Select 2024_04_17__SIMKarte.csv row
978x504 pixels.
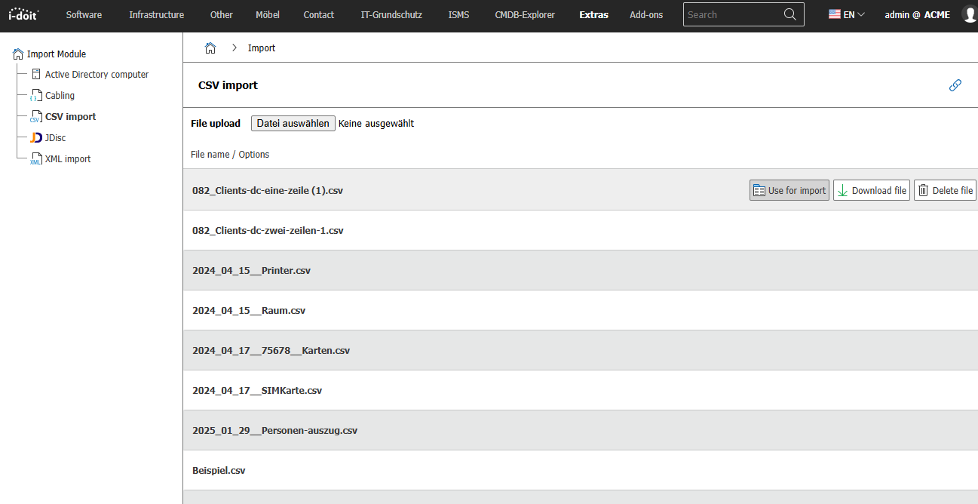pos(580,390)
